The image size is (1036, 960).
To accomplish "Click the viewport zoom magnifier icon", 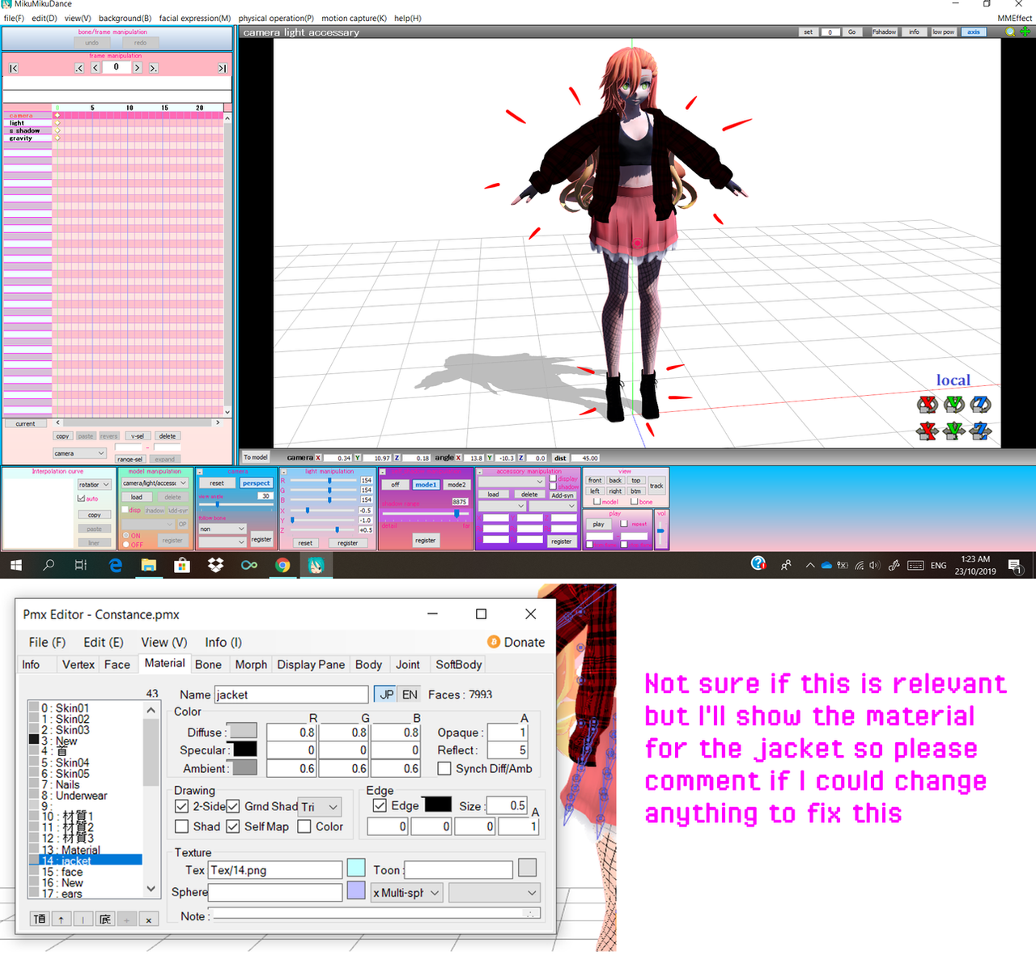I will click(x=1010, y=32).
